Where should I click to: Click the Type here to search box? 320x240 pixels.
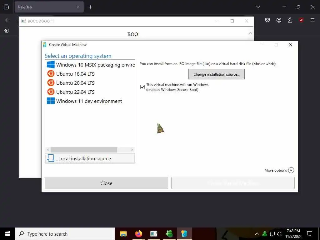65,234
